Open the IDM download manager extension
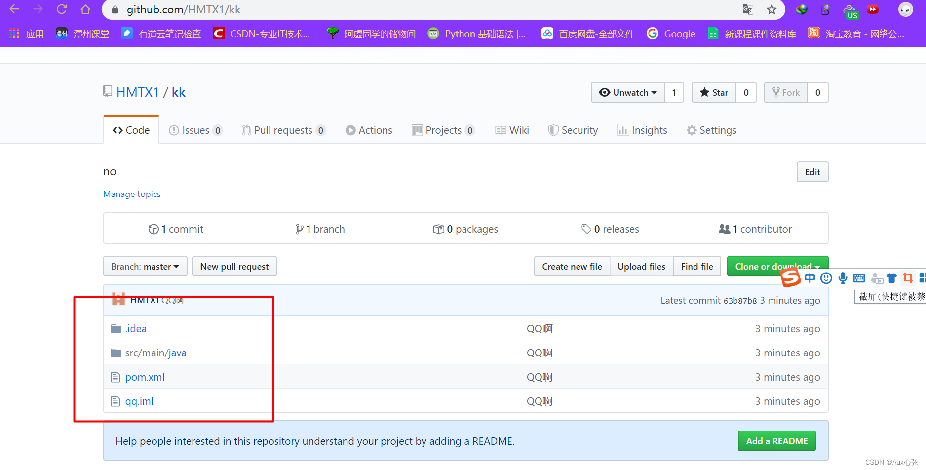926x470 pixels. (801, 9)
